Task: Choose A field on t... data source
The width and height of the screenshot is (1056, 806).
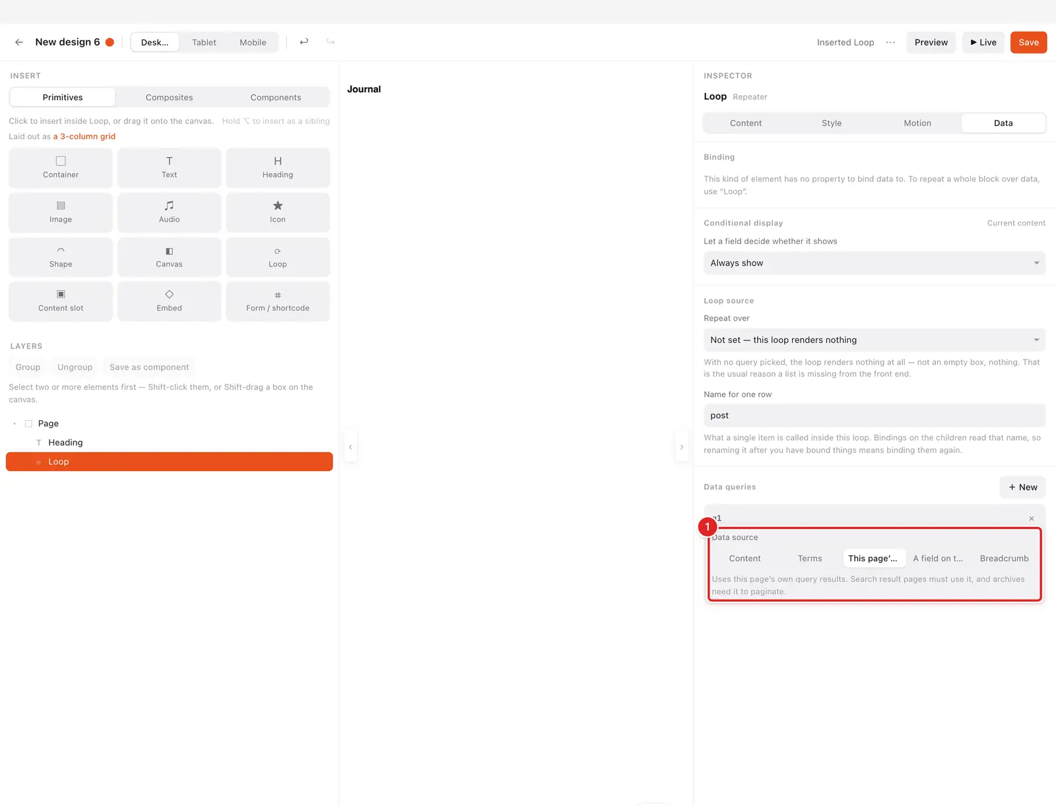Action: (x=938, y=558)
